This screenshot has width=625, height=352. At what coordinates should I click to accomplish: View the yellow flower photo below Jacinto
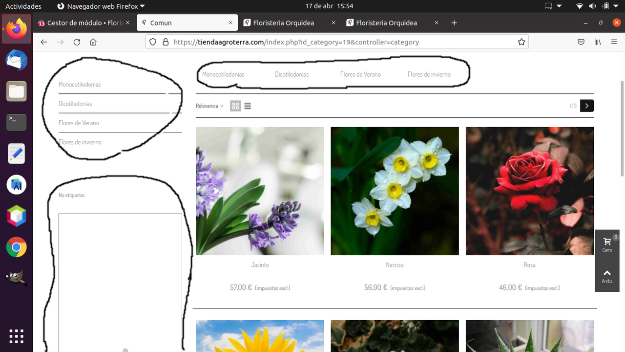260,336
